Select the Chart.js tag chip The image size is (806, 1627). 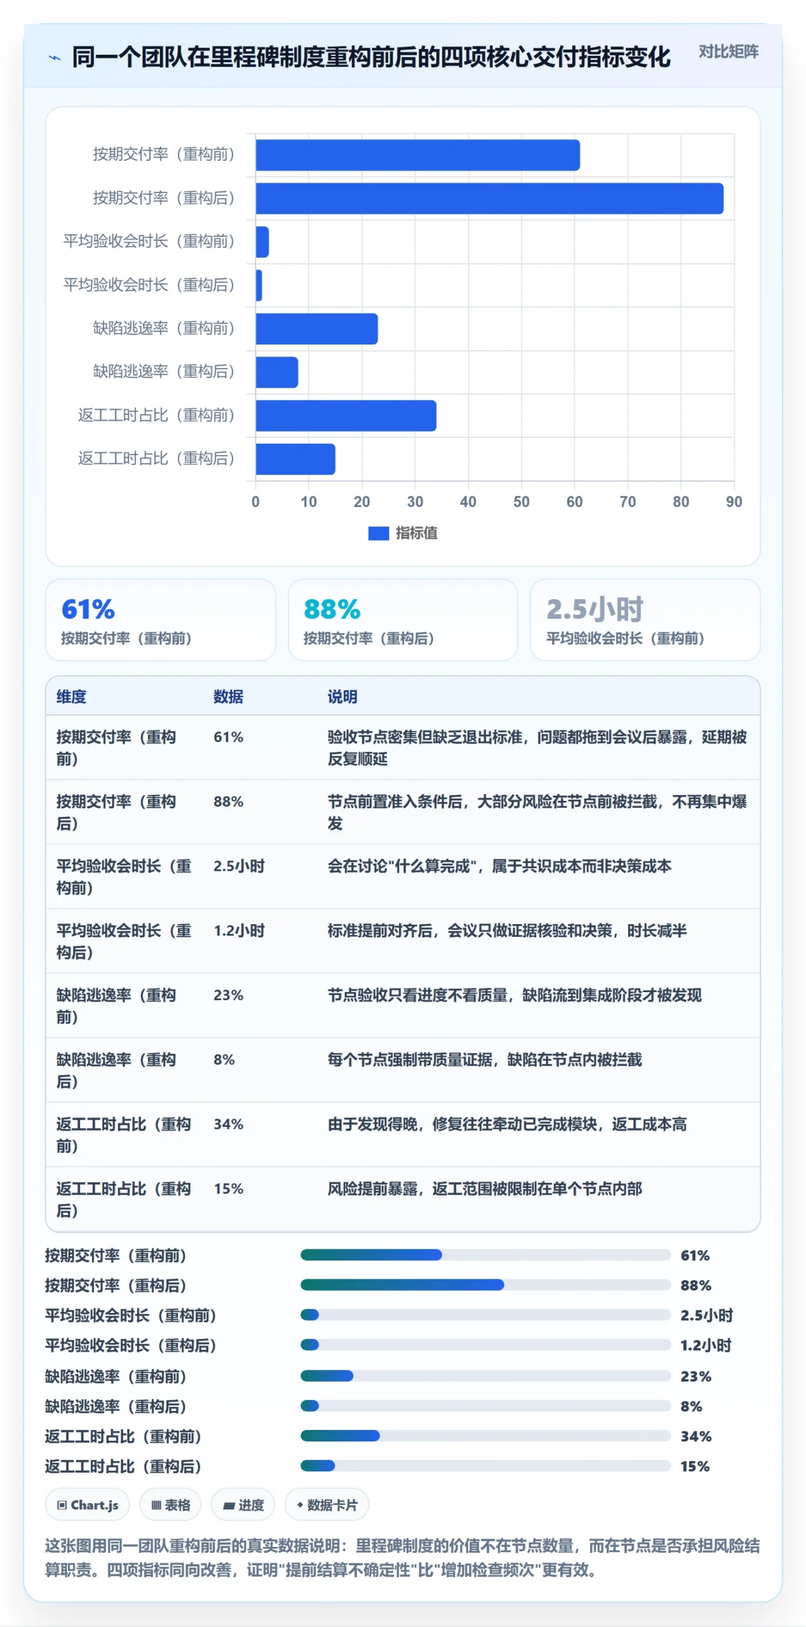coord(88,1504)
